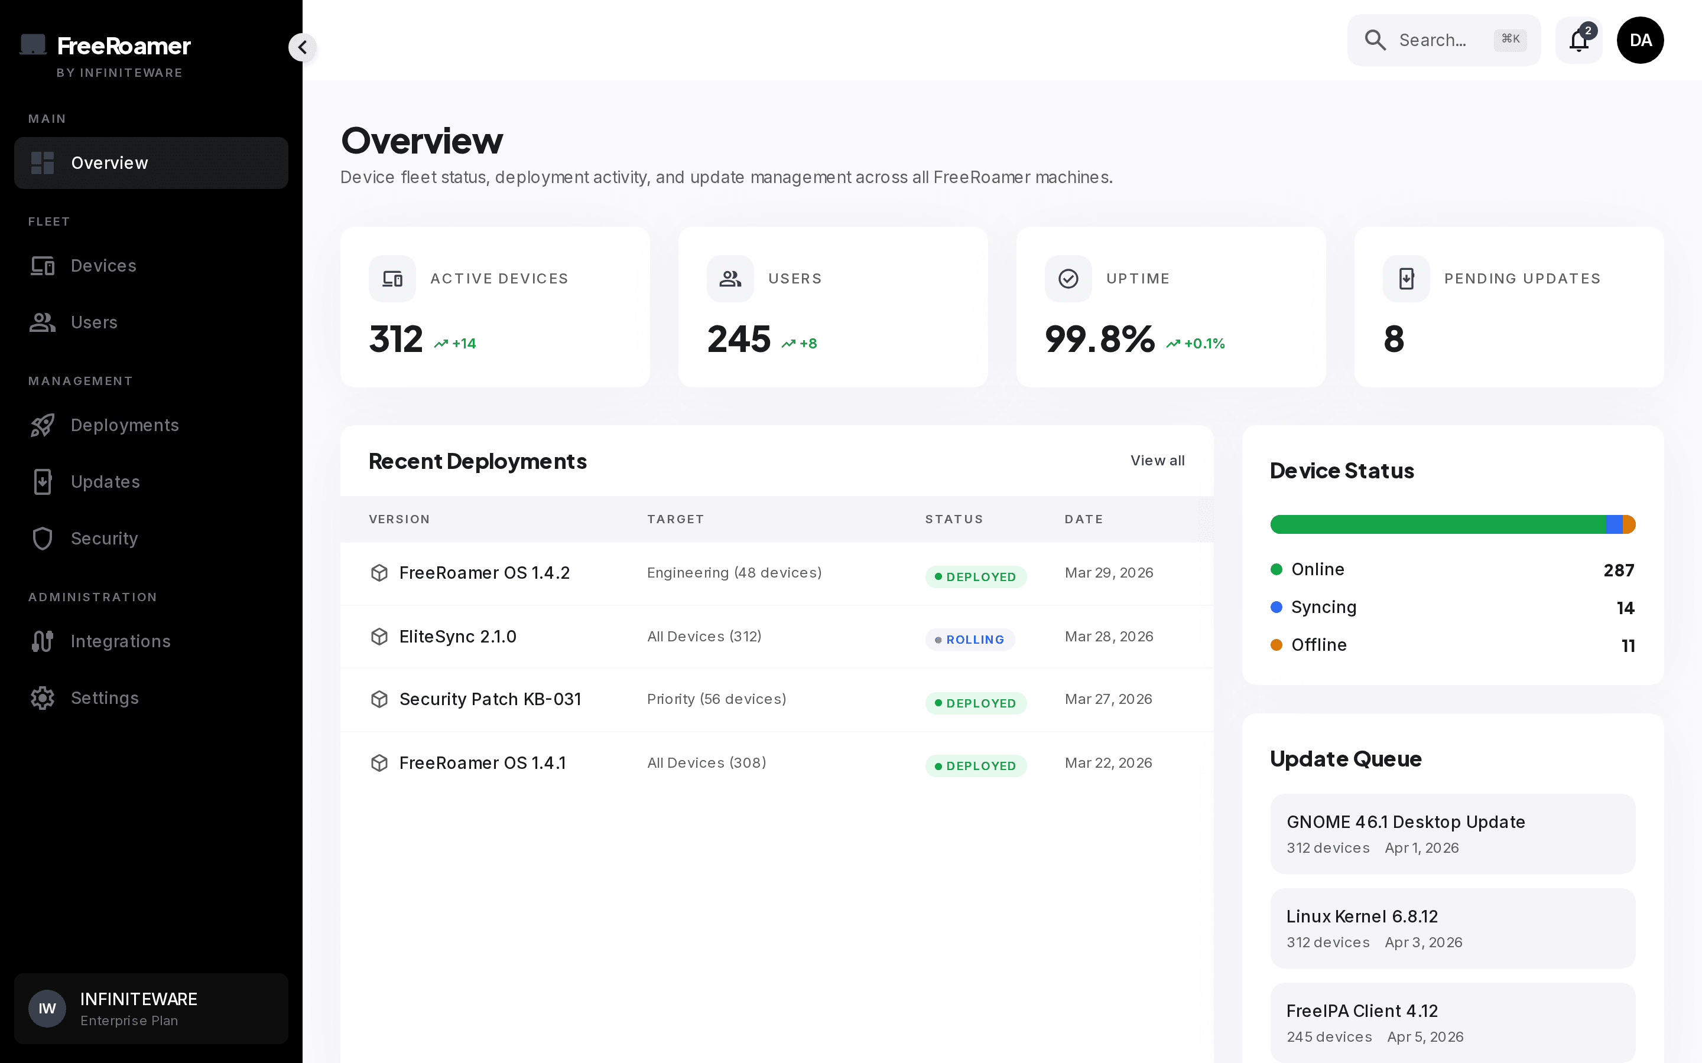
Task: Open the INFINITEWARE Enterprise Plan account card
Action: click(151, 1009)
